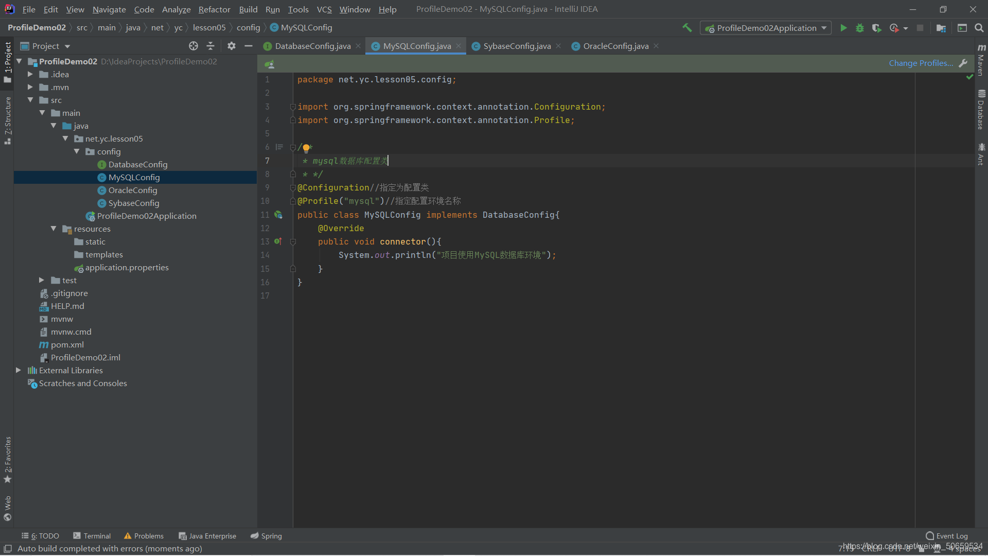Image resolution: width=988 pixels, height=556 pixels.
Task: Click the implements-method gutter icon on line 13
Action: pos(278,241)
